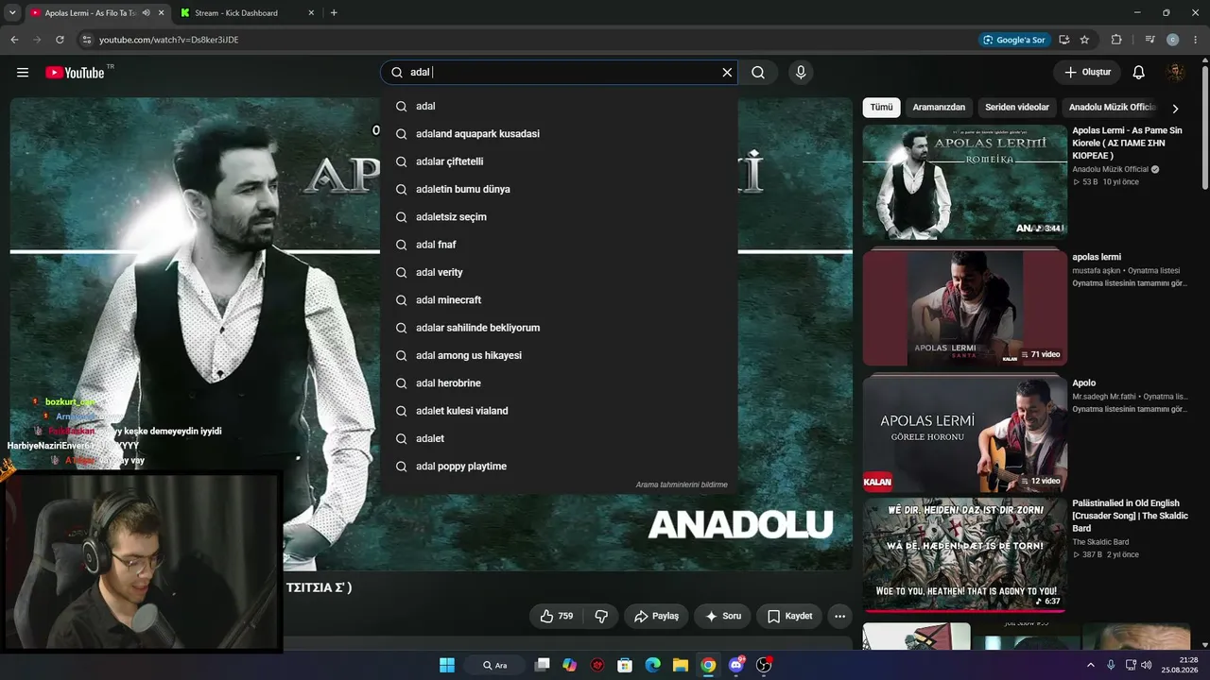Open the Chrome three-dot menu
The image size is (1210, 680).
[x=1196, y=40]
